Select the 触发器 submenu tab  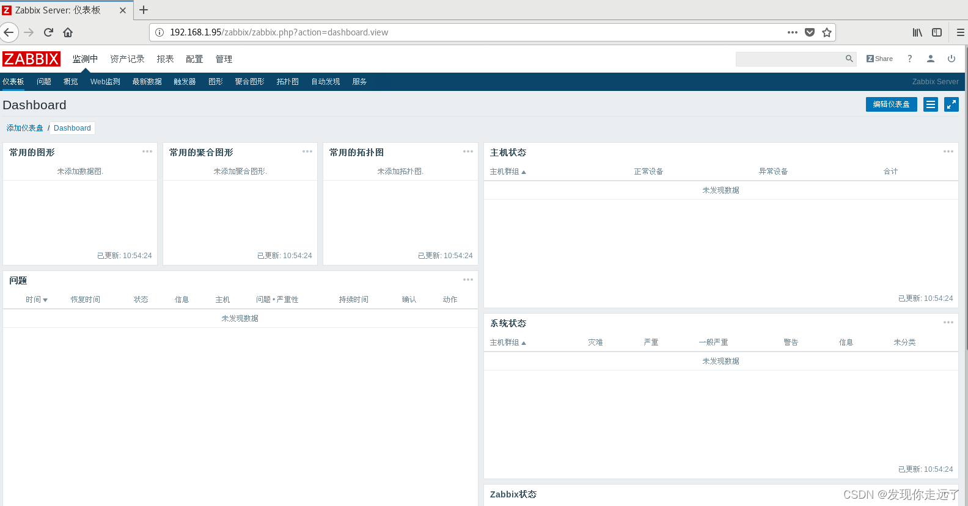185,82
